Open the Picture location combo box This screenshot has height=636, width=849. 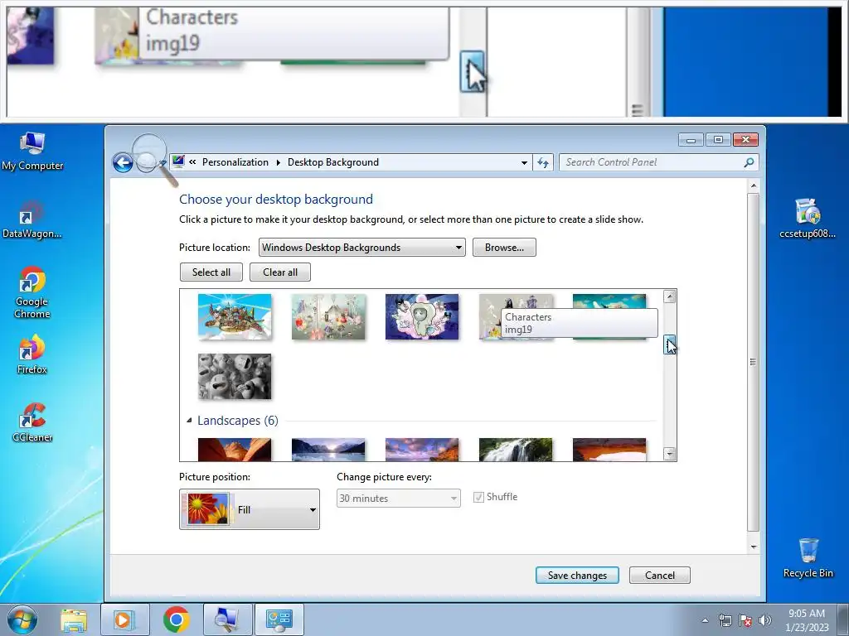pos(361,247)
